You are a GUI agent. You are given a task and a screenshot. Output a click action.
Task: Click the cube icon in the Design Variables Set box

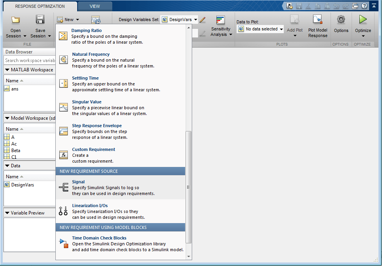point(164,20)
